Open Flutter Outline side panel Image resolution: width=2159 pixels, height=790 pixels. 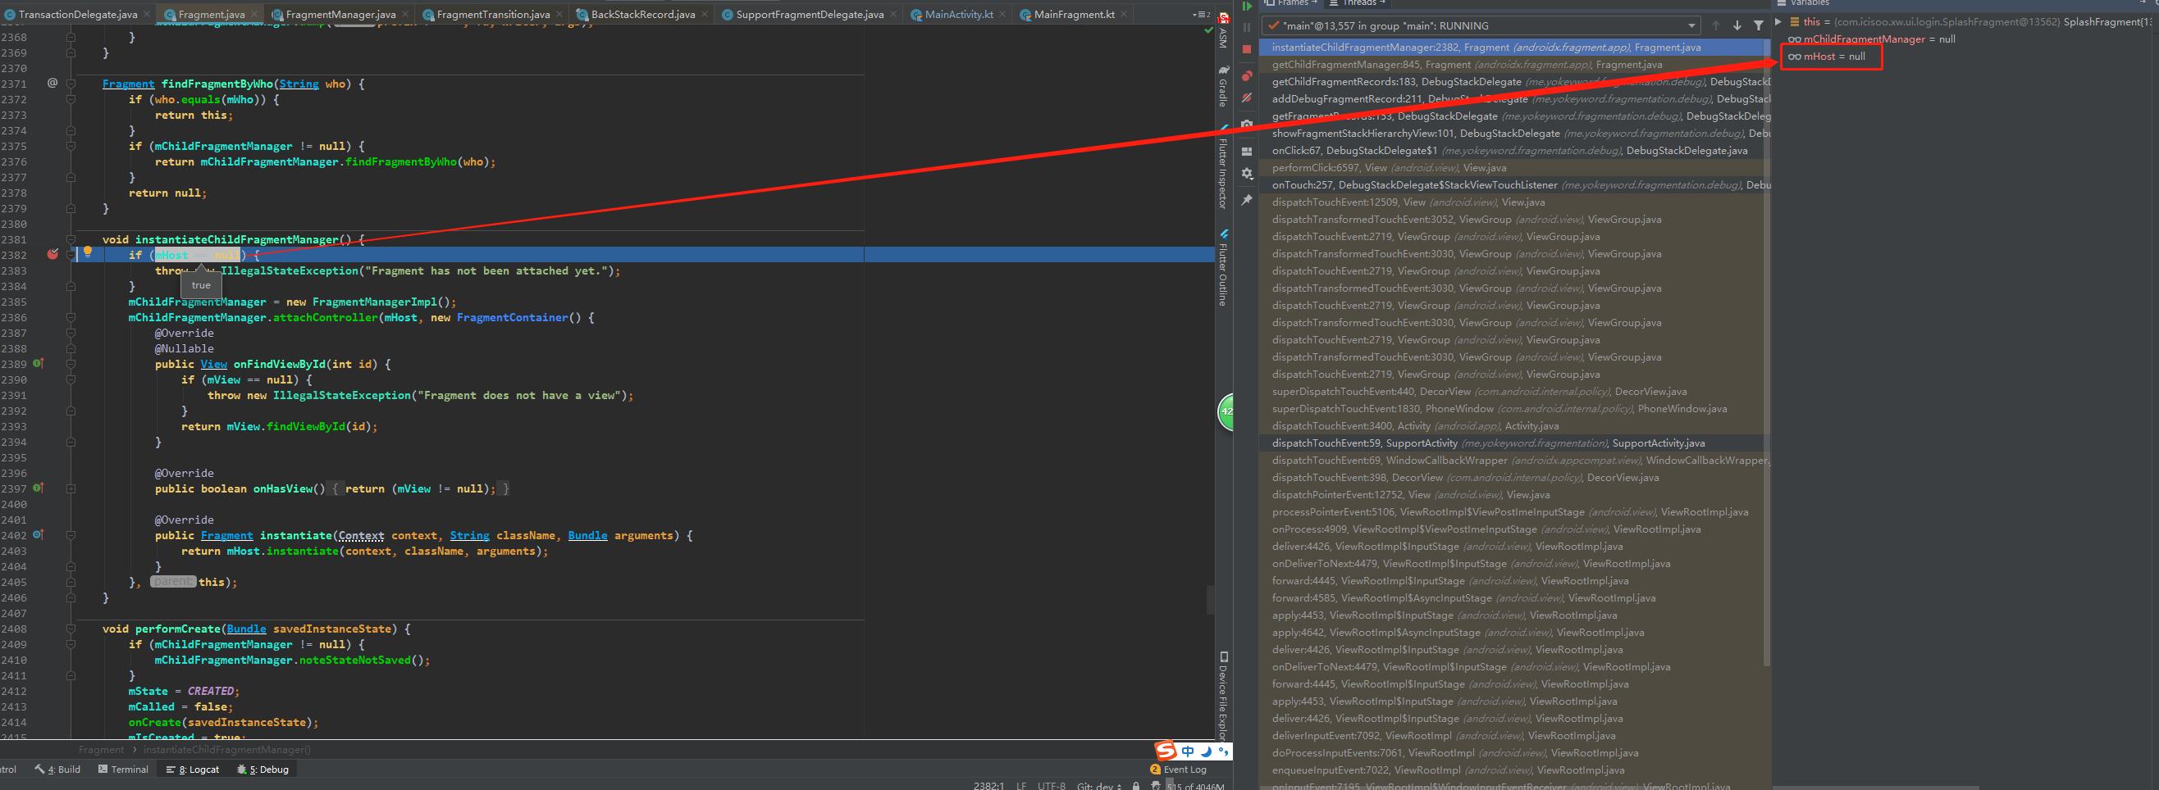click(1224, 268)
